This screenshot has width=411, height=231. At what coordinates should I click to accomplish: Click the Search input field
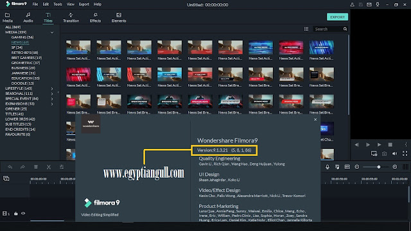pos(328,29)
